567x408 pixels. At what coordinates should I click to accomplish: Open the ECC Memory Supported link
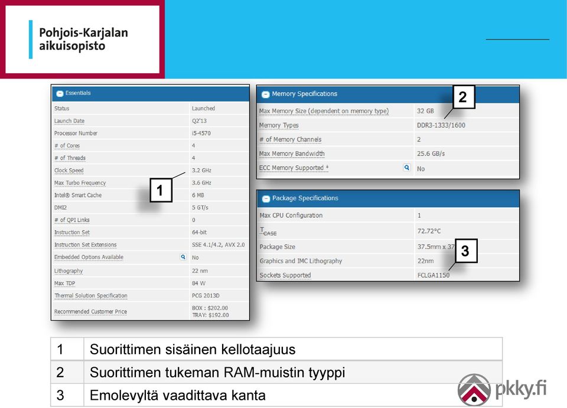[x=294, y=168]
